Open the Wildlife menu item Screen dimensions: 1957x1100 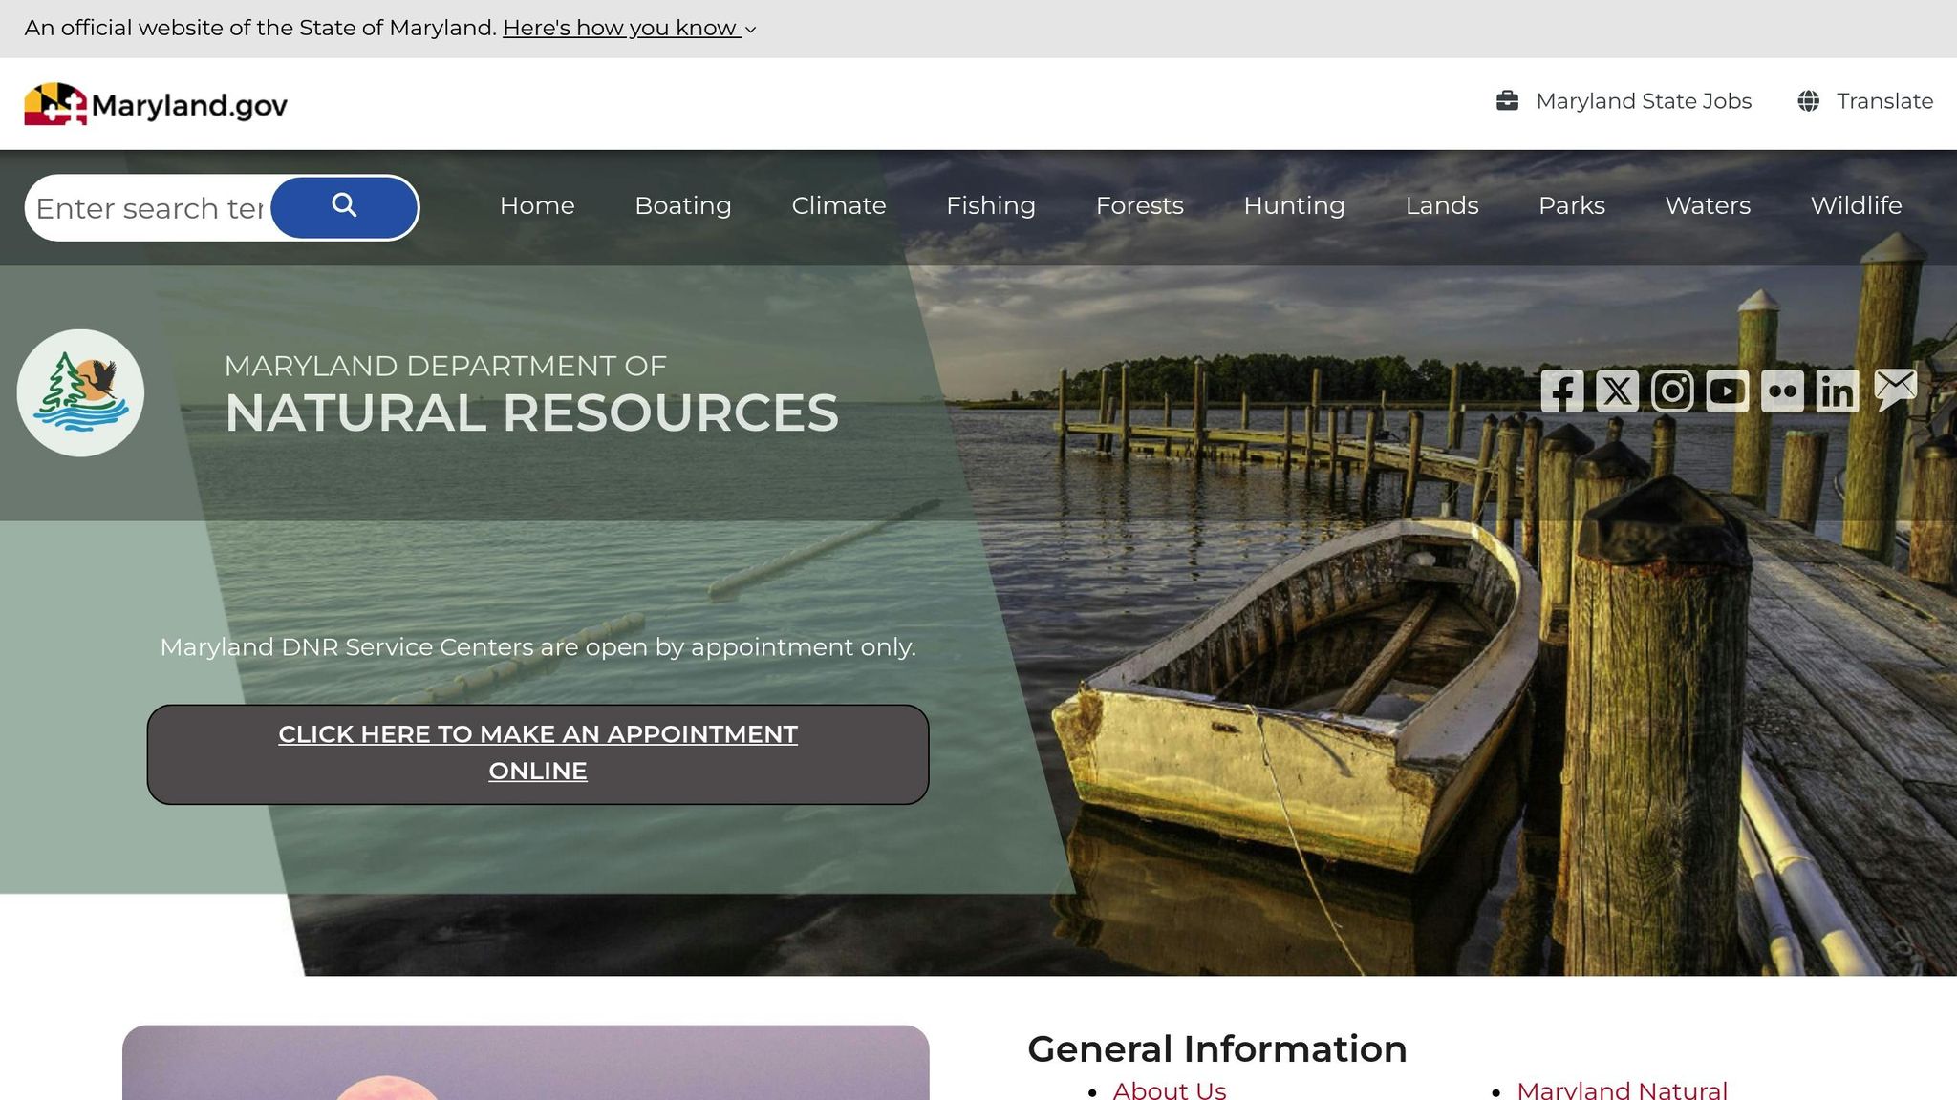[1856, 205]
